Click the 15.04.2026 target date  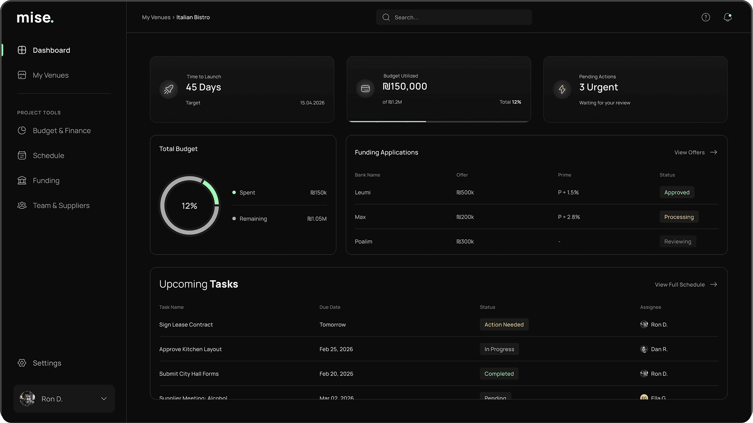312,103
